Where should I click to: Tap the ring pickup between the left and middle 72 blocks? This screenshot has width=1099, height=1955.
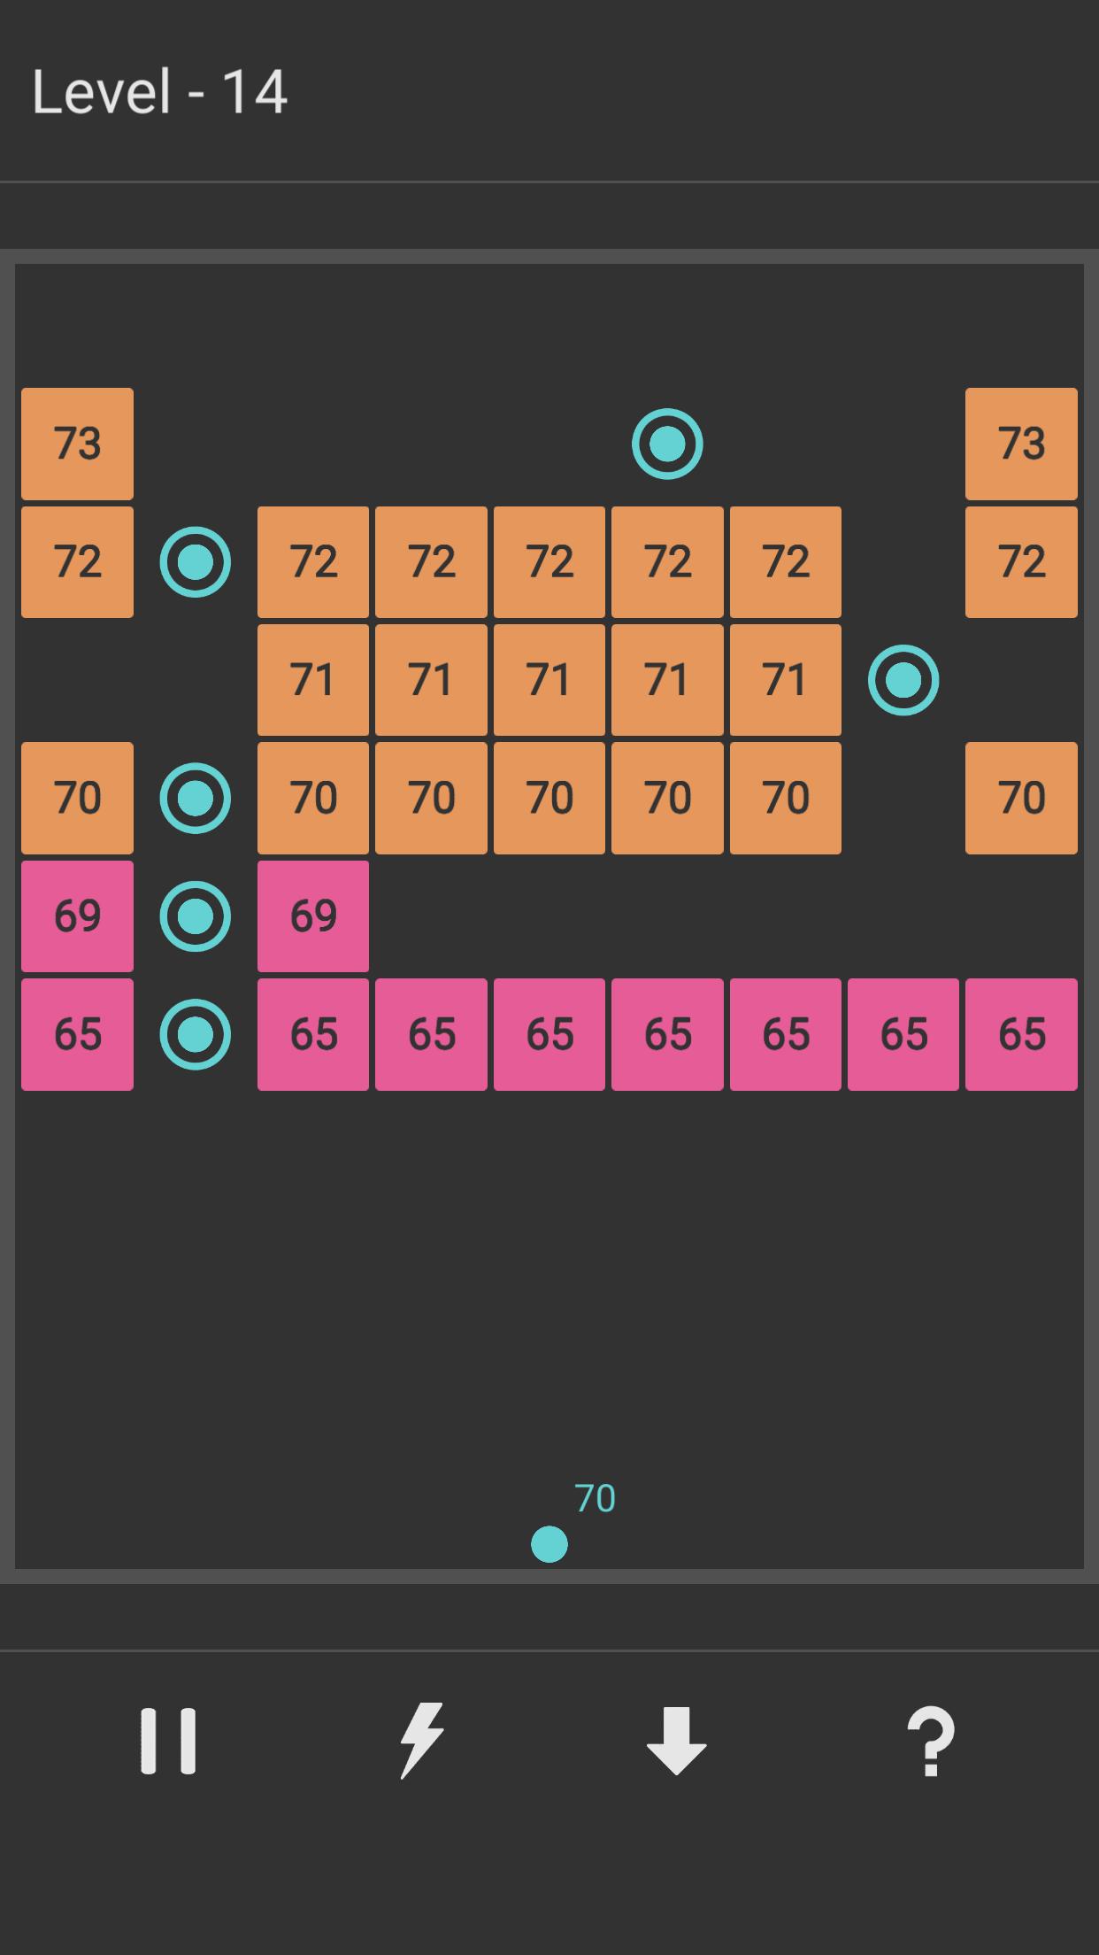point(196,562)
